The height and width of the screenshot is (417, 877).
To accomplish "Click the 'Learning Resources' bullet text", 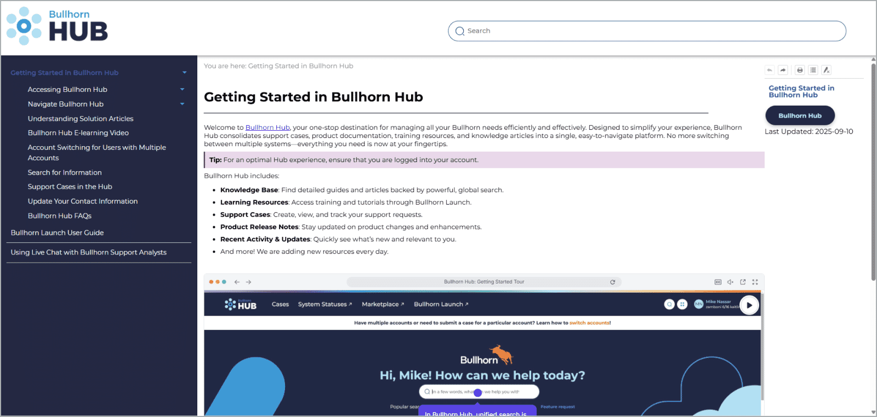I will point(254,202).
